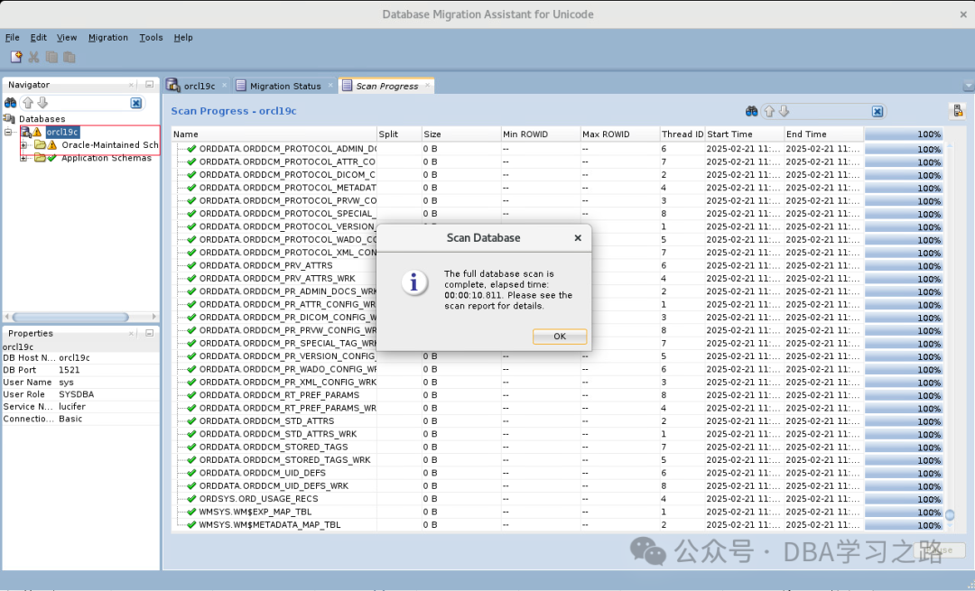The height and width of the screenshot is (591, 975).
Task: Click the copy toolbar icon
Action: (x=51, y=57)
